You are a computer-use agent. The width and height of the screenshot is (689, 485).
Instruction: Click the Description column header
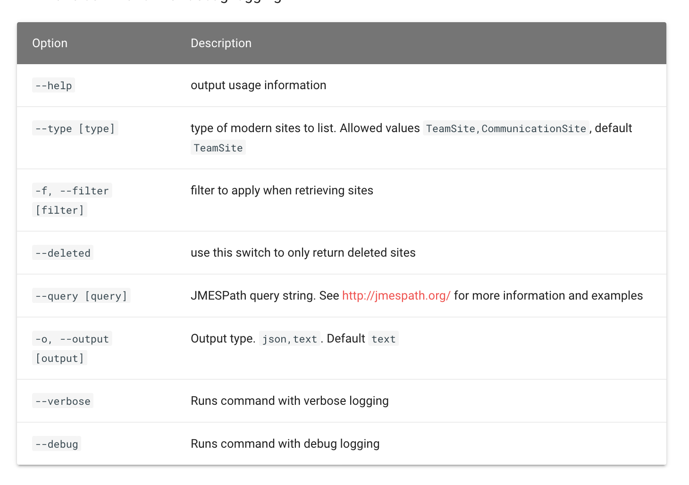pos(221,43)
